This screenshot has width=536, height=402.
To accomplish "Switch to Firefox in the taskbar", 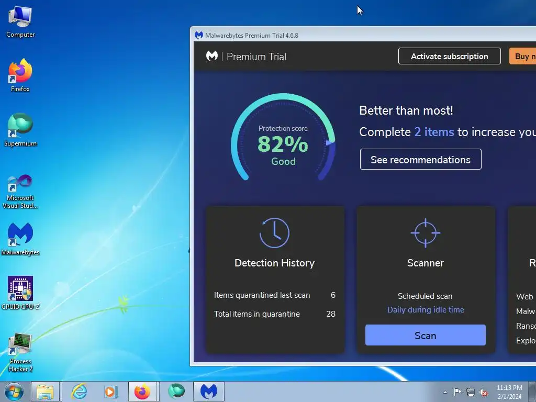I will coord(142,392).
